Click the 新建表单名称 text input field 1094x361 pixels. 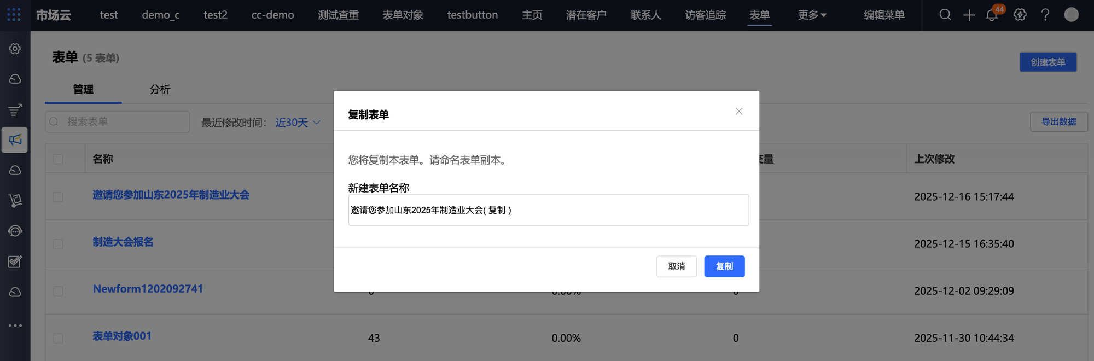click(x=548, y=210)
